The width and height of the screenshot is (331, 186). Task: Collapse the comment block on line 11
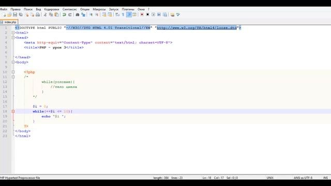(13, 77)
